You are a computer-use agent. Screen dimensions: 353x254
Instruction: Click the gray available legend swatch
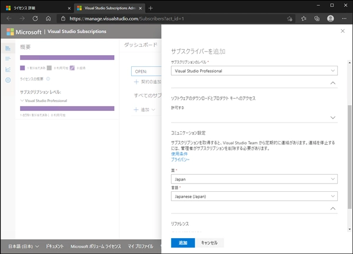49,68
